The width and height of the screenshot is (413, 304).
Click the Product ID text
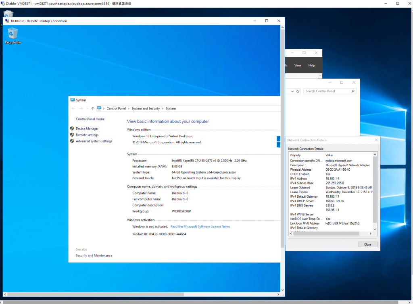(159, 234)
